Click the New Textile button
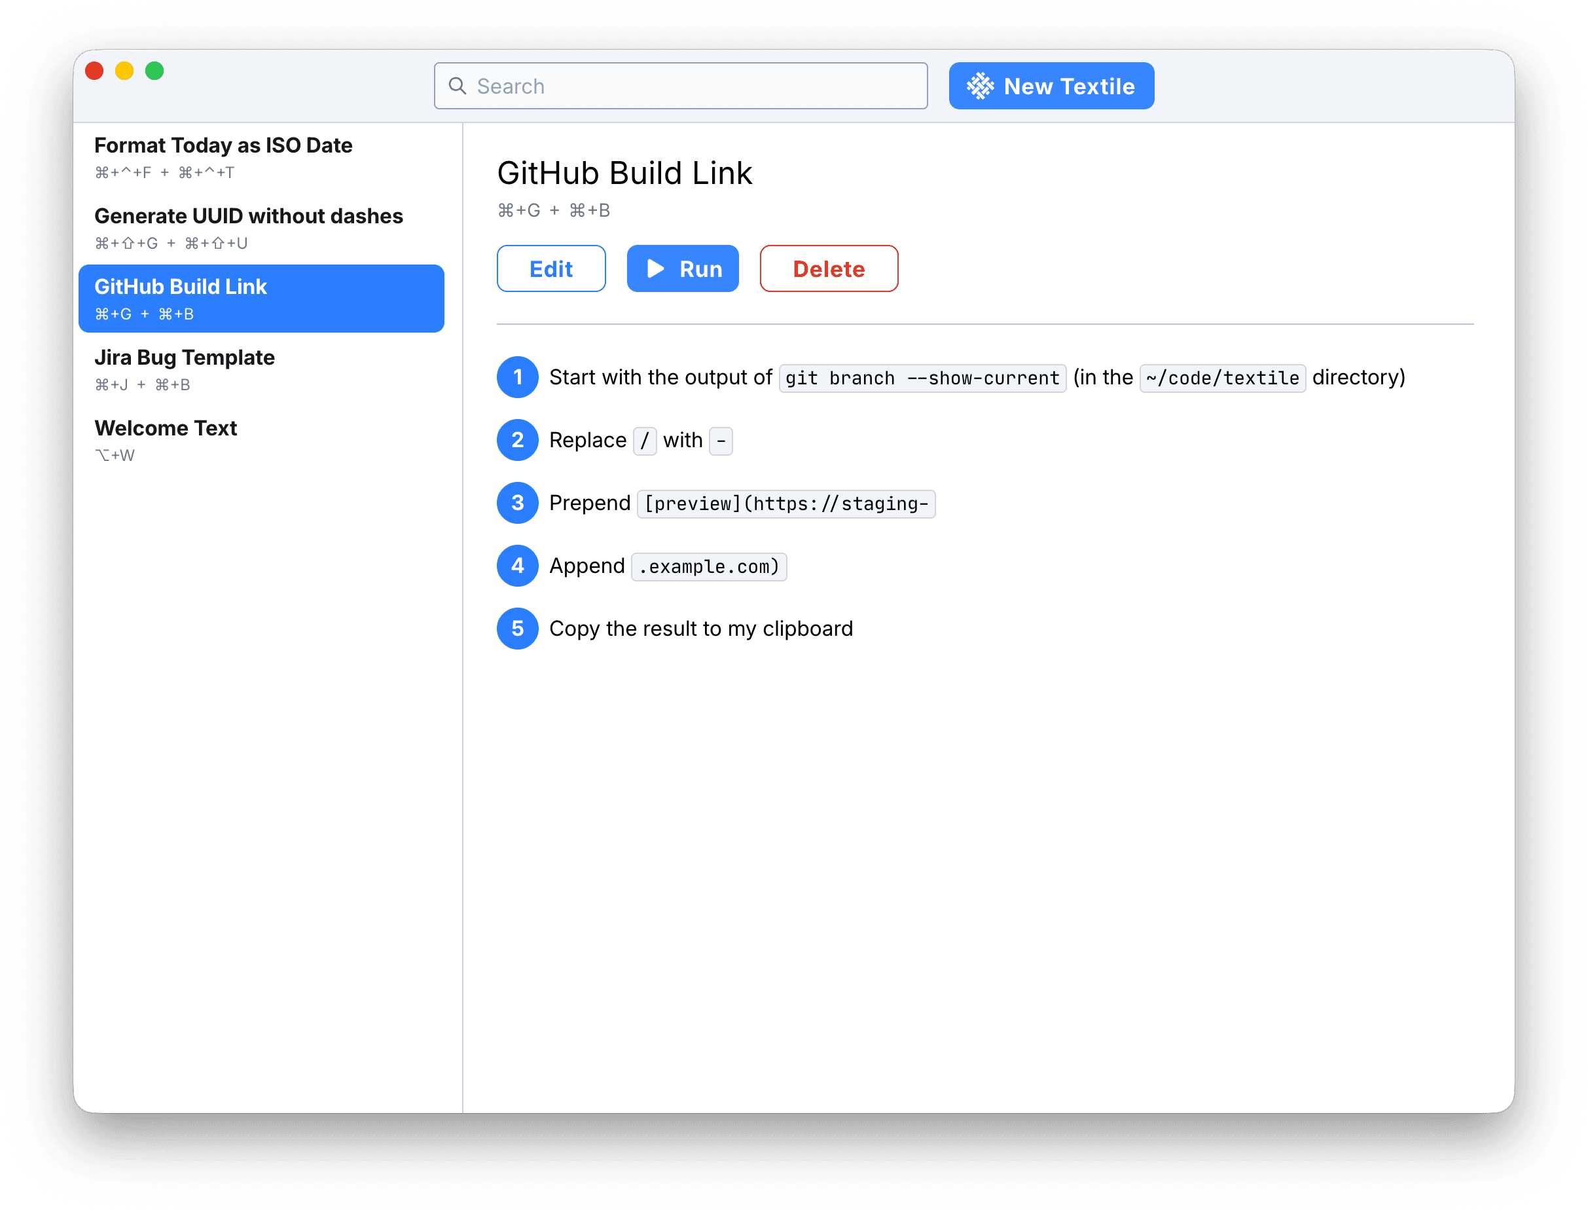 (1051, 86)
